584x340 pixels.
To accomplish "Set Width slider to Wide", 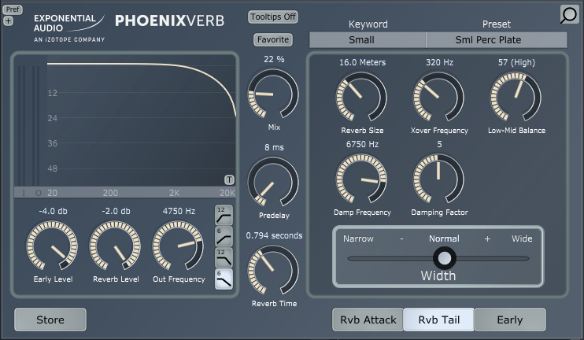I will click(x=522, y=238).
